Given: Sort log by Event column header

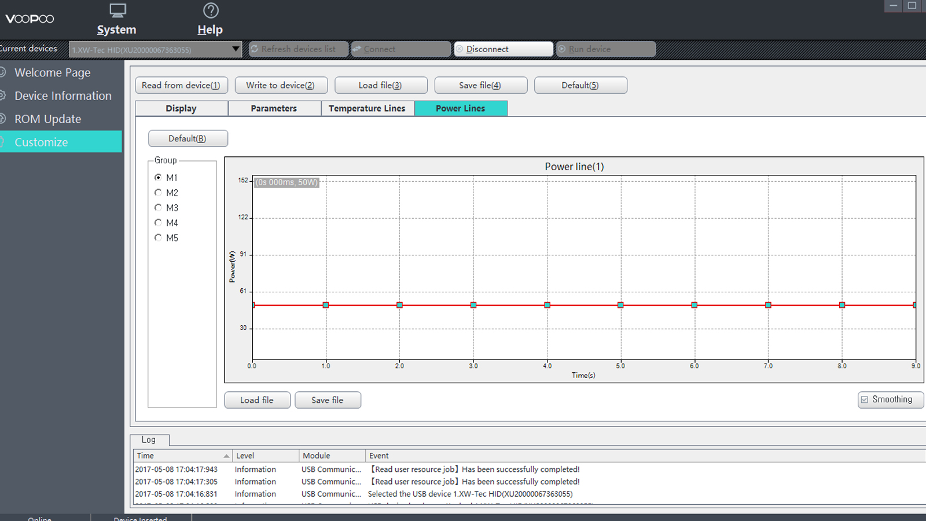Looking at the screenshot, I should point(645,456).
